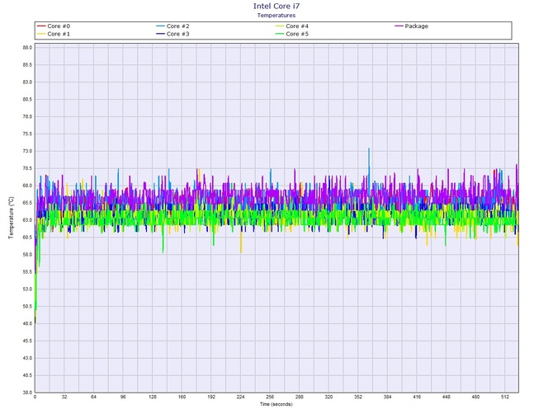Click the 512 x-axis tick label
This screenshot has height=414, width=553.
[505, 397]
